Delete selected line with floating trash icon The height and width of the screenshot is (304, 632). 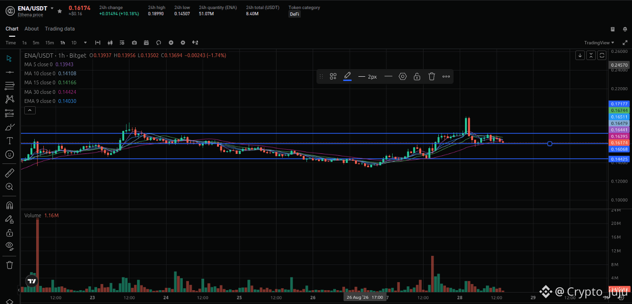(432, 76)
